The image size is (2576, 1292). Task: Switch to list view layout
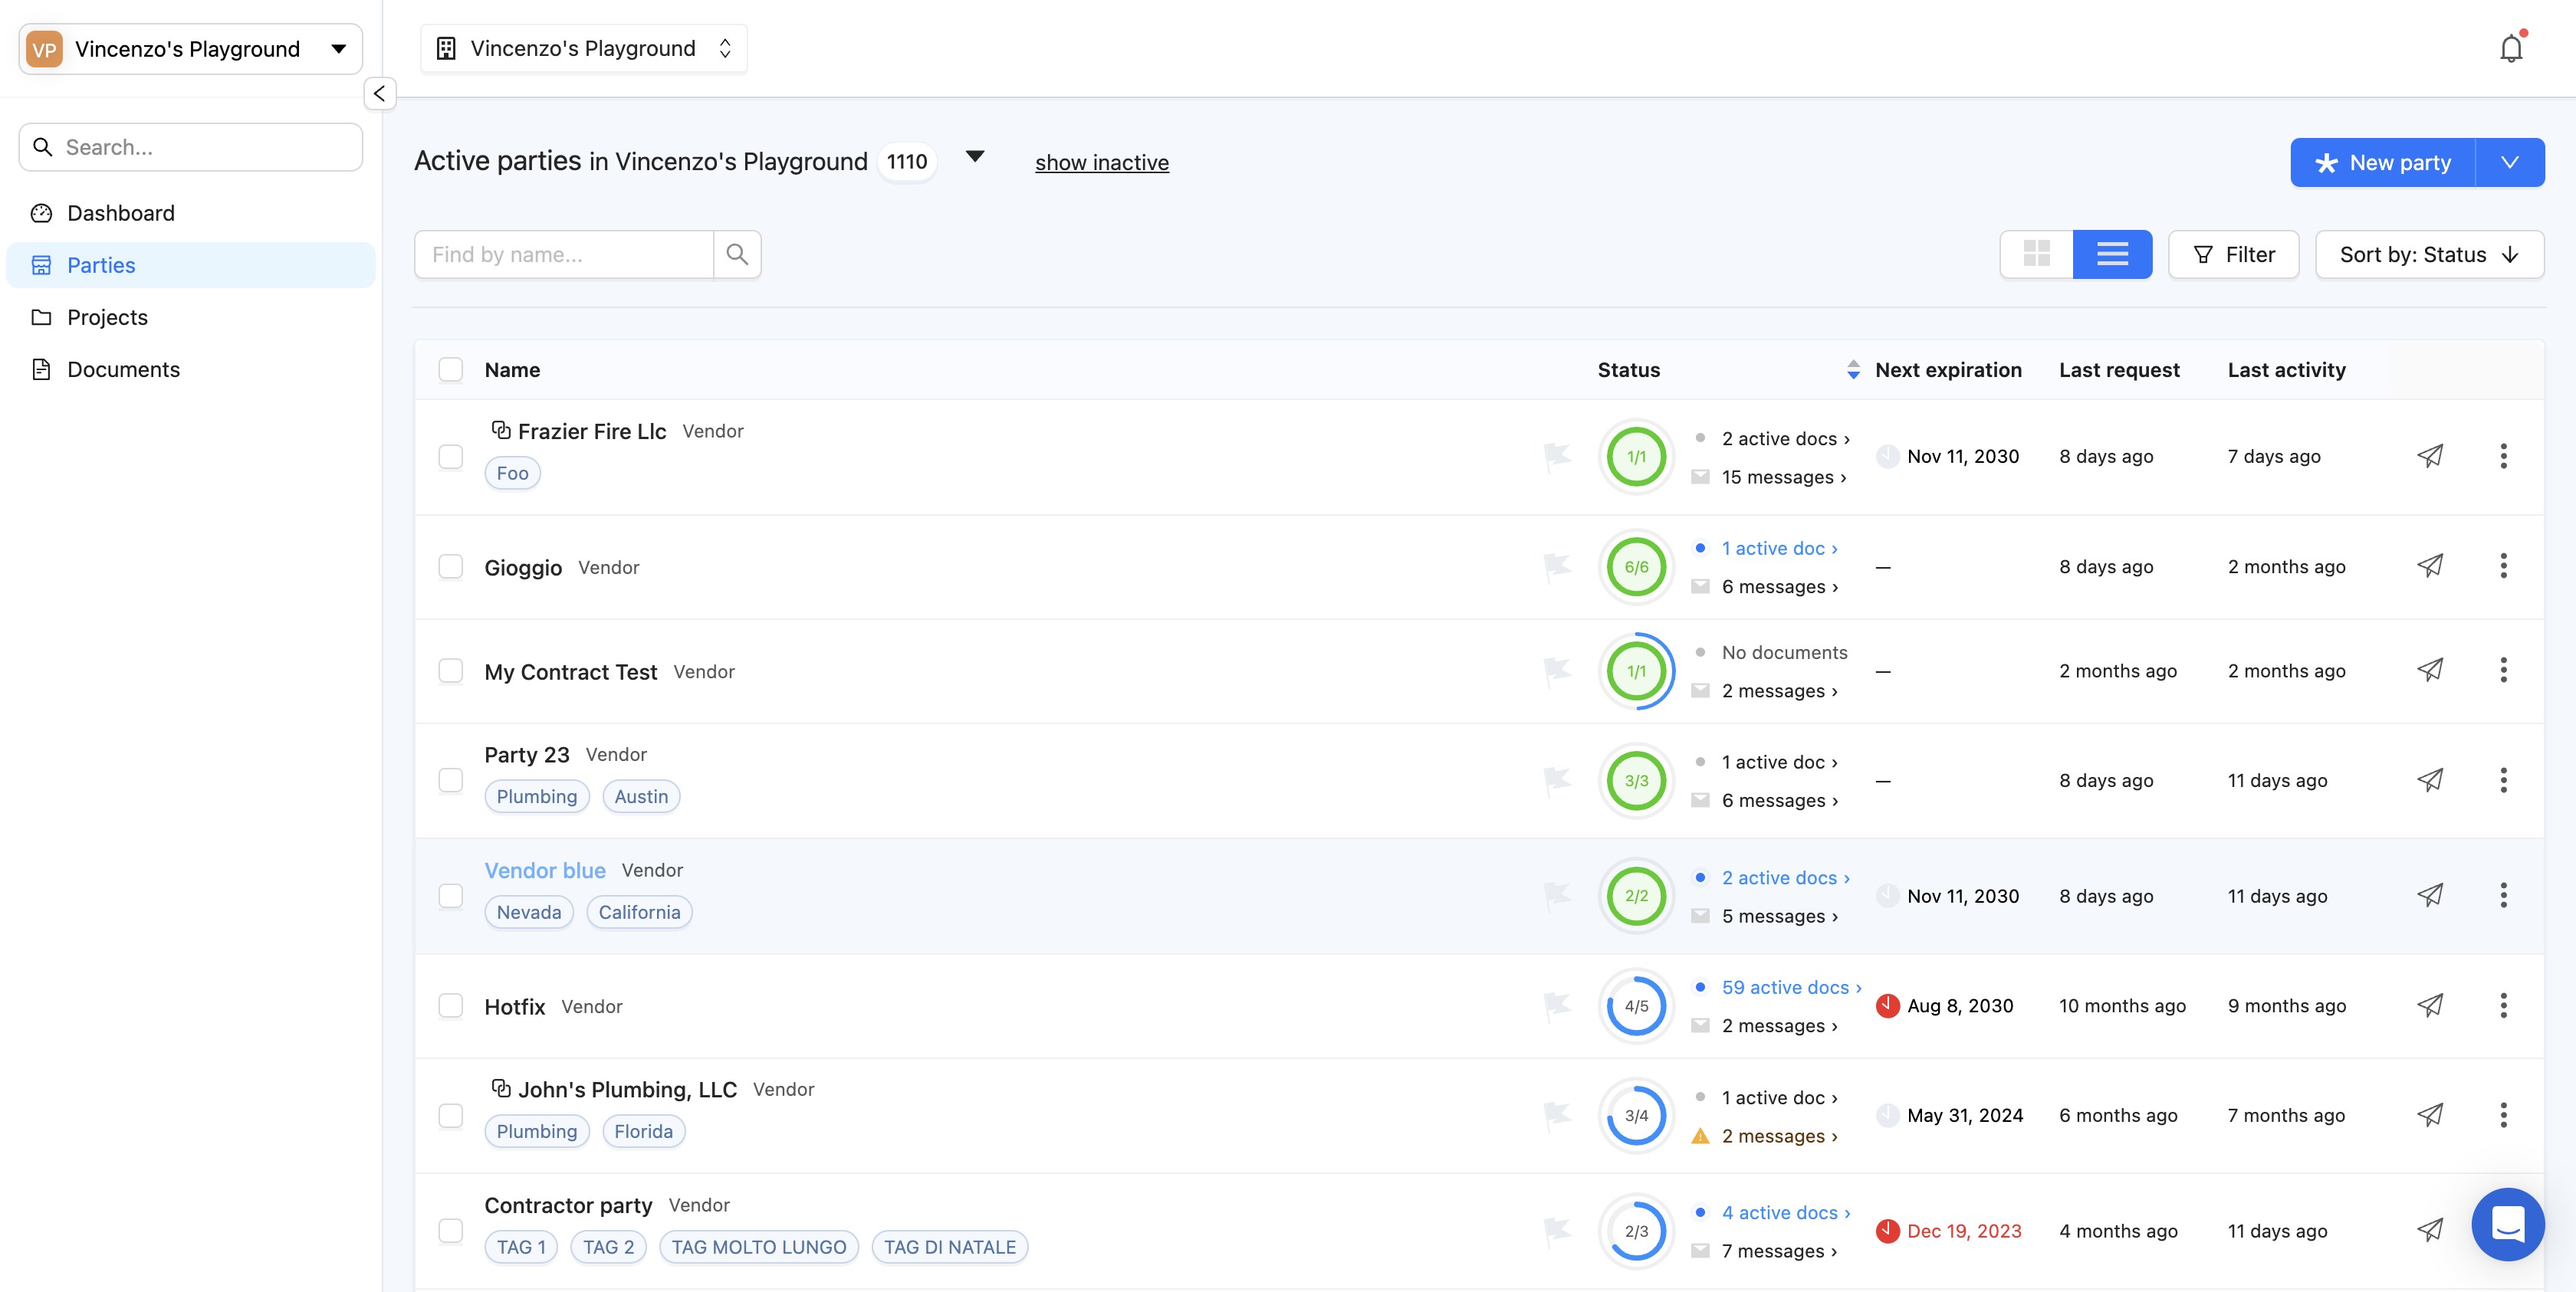coord(2111,254)
